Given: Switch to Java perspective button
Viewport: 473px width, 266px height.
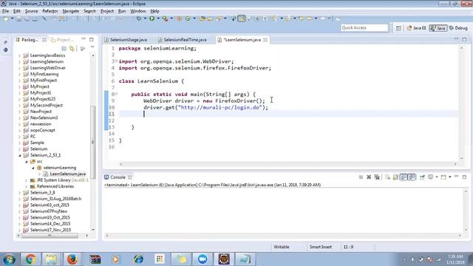Looking at the screenshot, I should coord(438,28).
